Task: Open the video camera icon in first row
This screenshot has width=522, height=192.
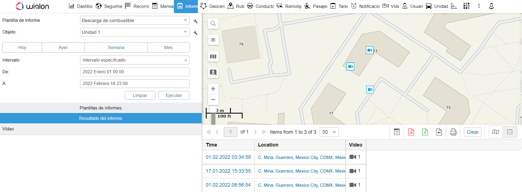Action: pyautogui.click(x=353, y=157)
